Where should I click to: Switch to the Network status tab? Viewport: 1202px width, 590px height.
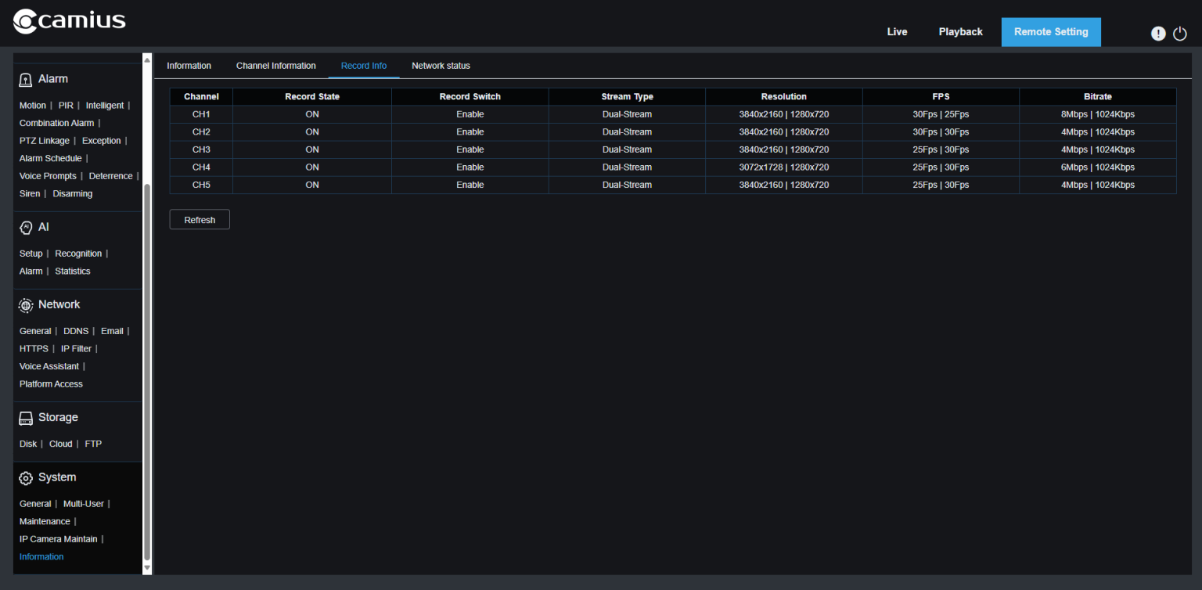coord(441,66)
